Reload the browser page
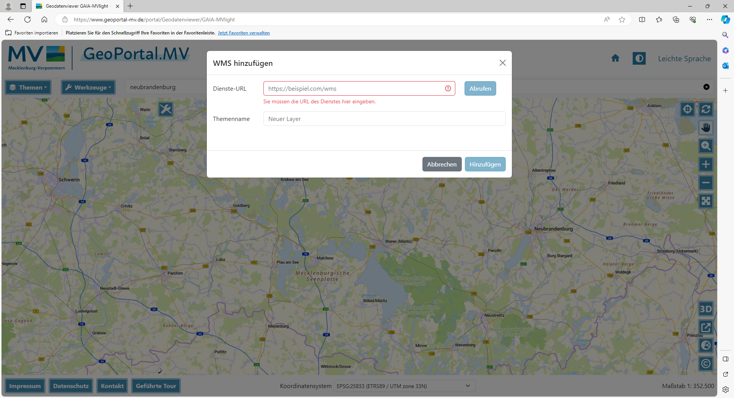This screenshot has height=398, width=734. pyautogui.click(x=28, y=20)
